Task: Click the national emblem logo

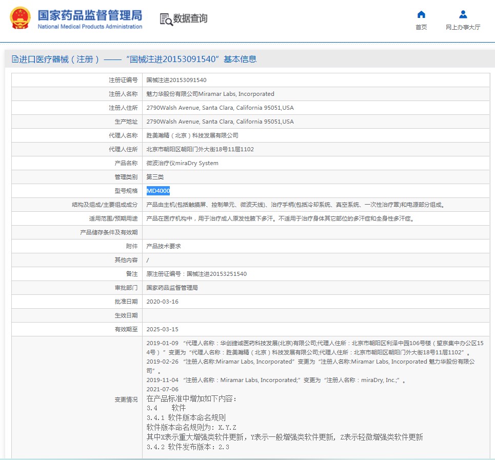Action: [x=20, y=18]
